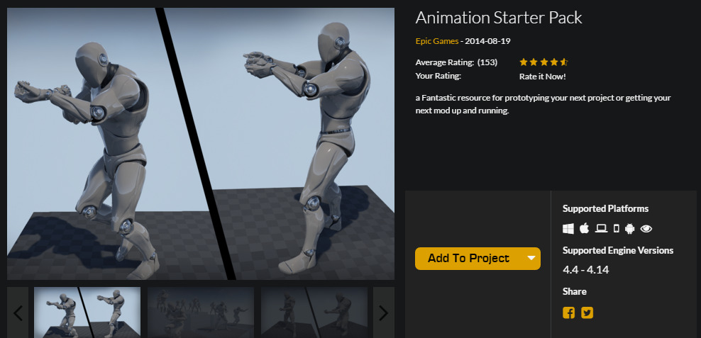
Task: Click the description text about prototyping
Action: tap(543, 104)
